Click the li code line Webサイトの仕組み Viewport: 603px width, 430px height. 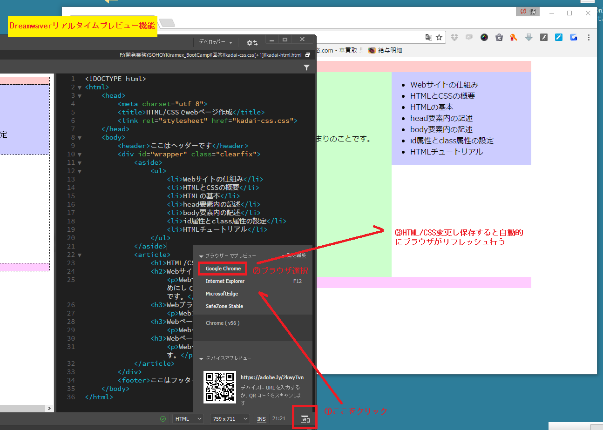215,180
